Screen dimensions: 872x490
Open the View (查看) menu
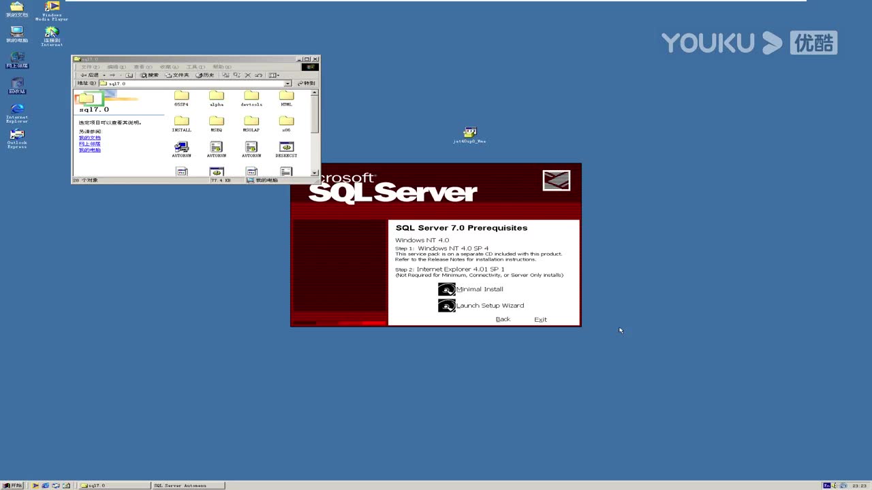143,67
